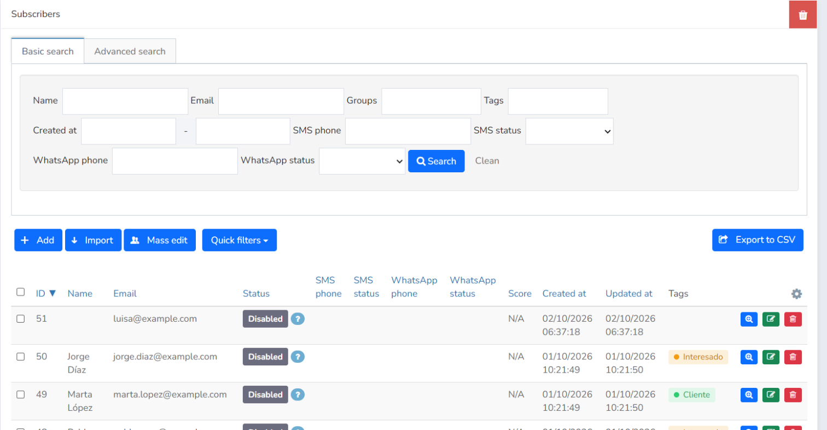Screen dimensions: 827x430
Task: Click the WhatsApp phone input field
Action: coord(175,161)
